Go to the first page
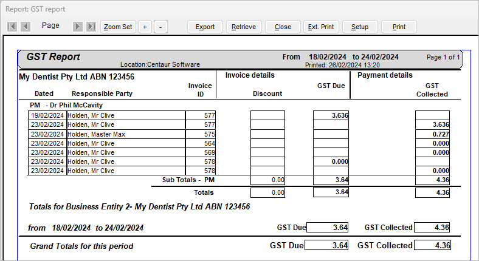Image resolution: width=479 pixels, height=261 pixels. pos(12,27)
